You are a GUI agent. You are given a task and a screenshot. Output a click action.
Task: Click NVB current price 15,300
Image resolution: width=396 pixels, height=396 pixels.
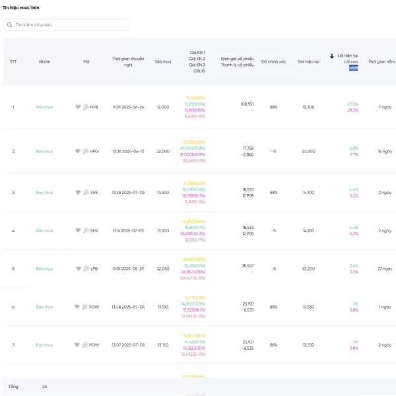click(308, 107)
